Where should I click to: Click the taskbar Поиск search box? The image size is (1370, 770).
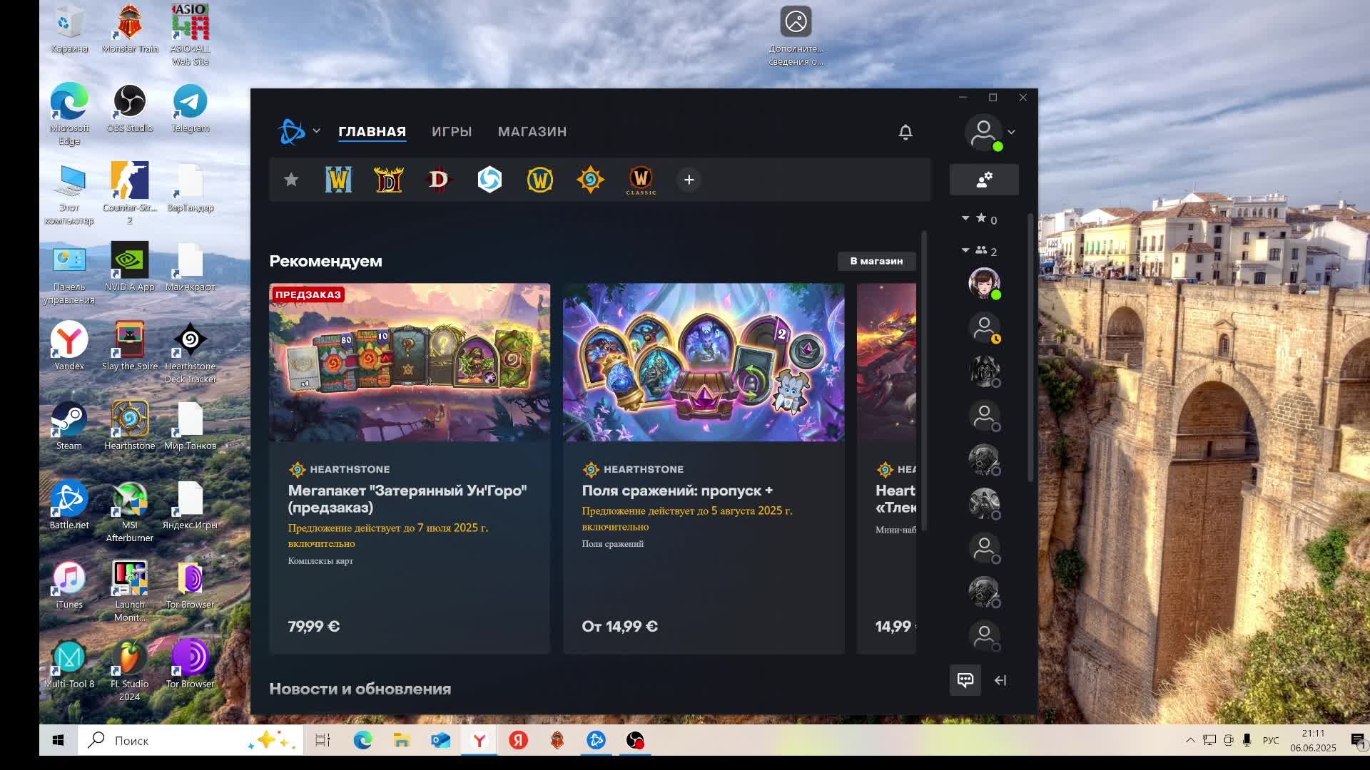pyautogui.click(x=191, y=740)
